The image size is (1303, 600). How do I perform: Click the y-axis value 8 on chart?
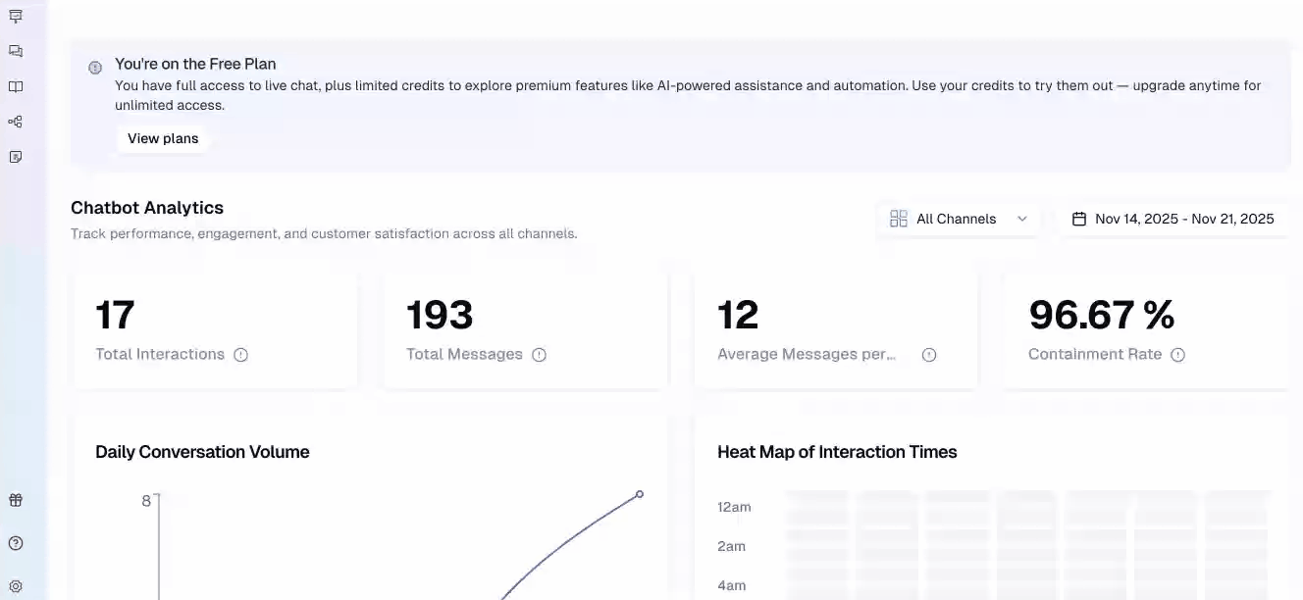(x=146, y=501)
